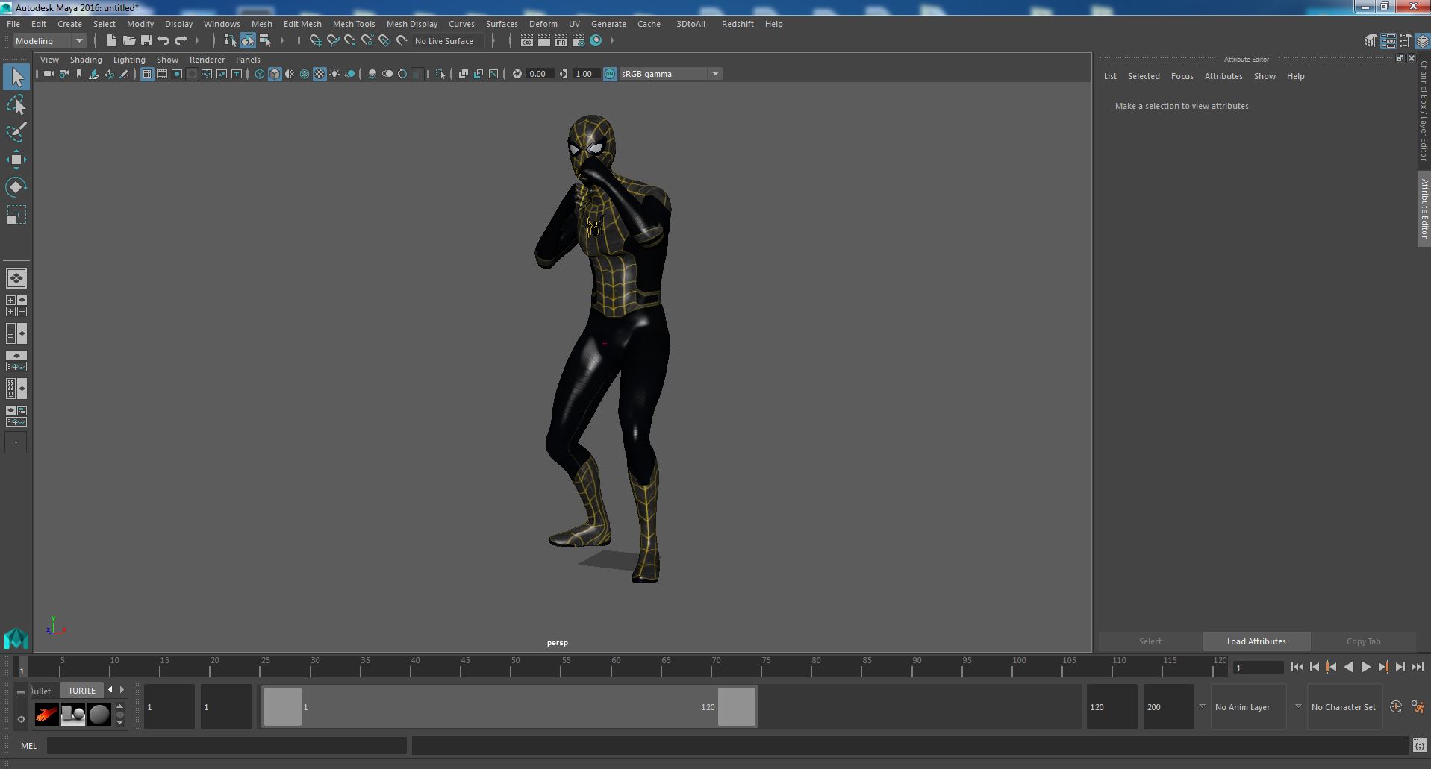Create a new scene
Viewport: 1431px width, 769px height.
click(111, 40)
